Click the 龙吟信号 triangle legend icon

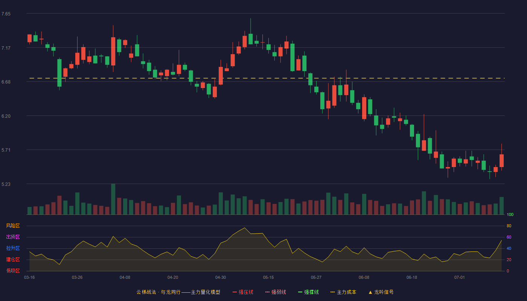pos(370,292)
